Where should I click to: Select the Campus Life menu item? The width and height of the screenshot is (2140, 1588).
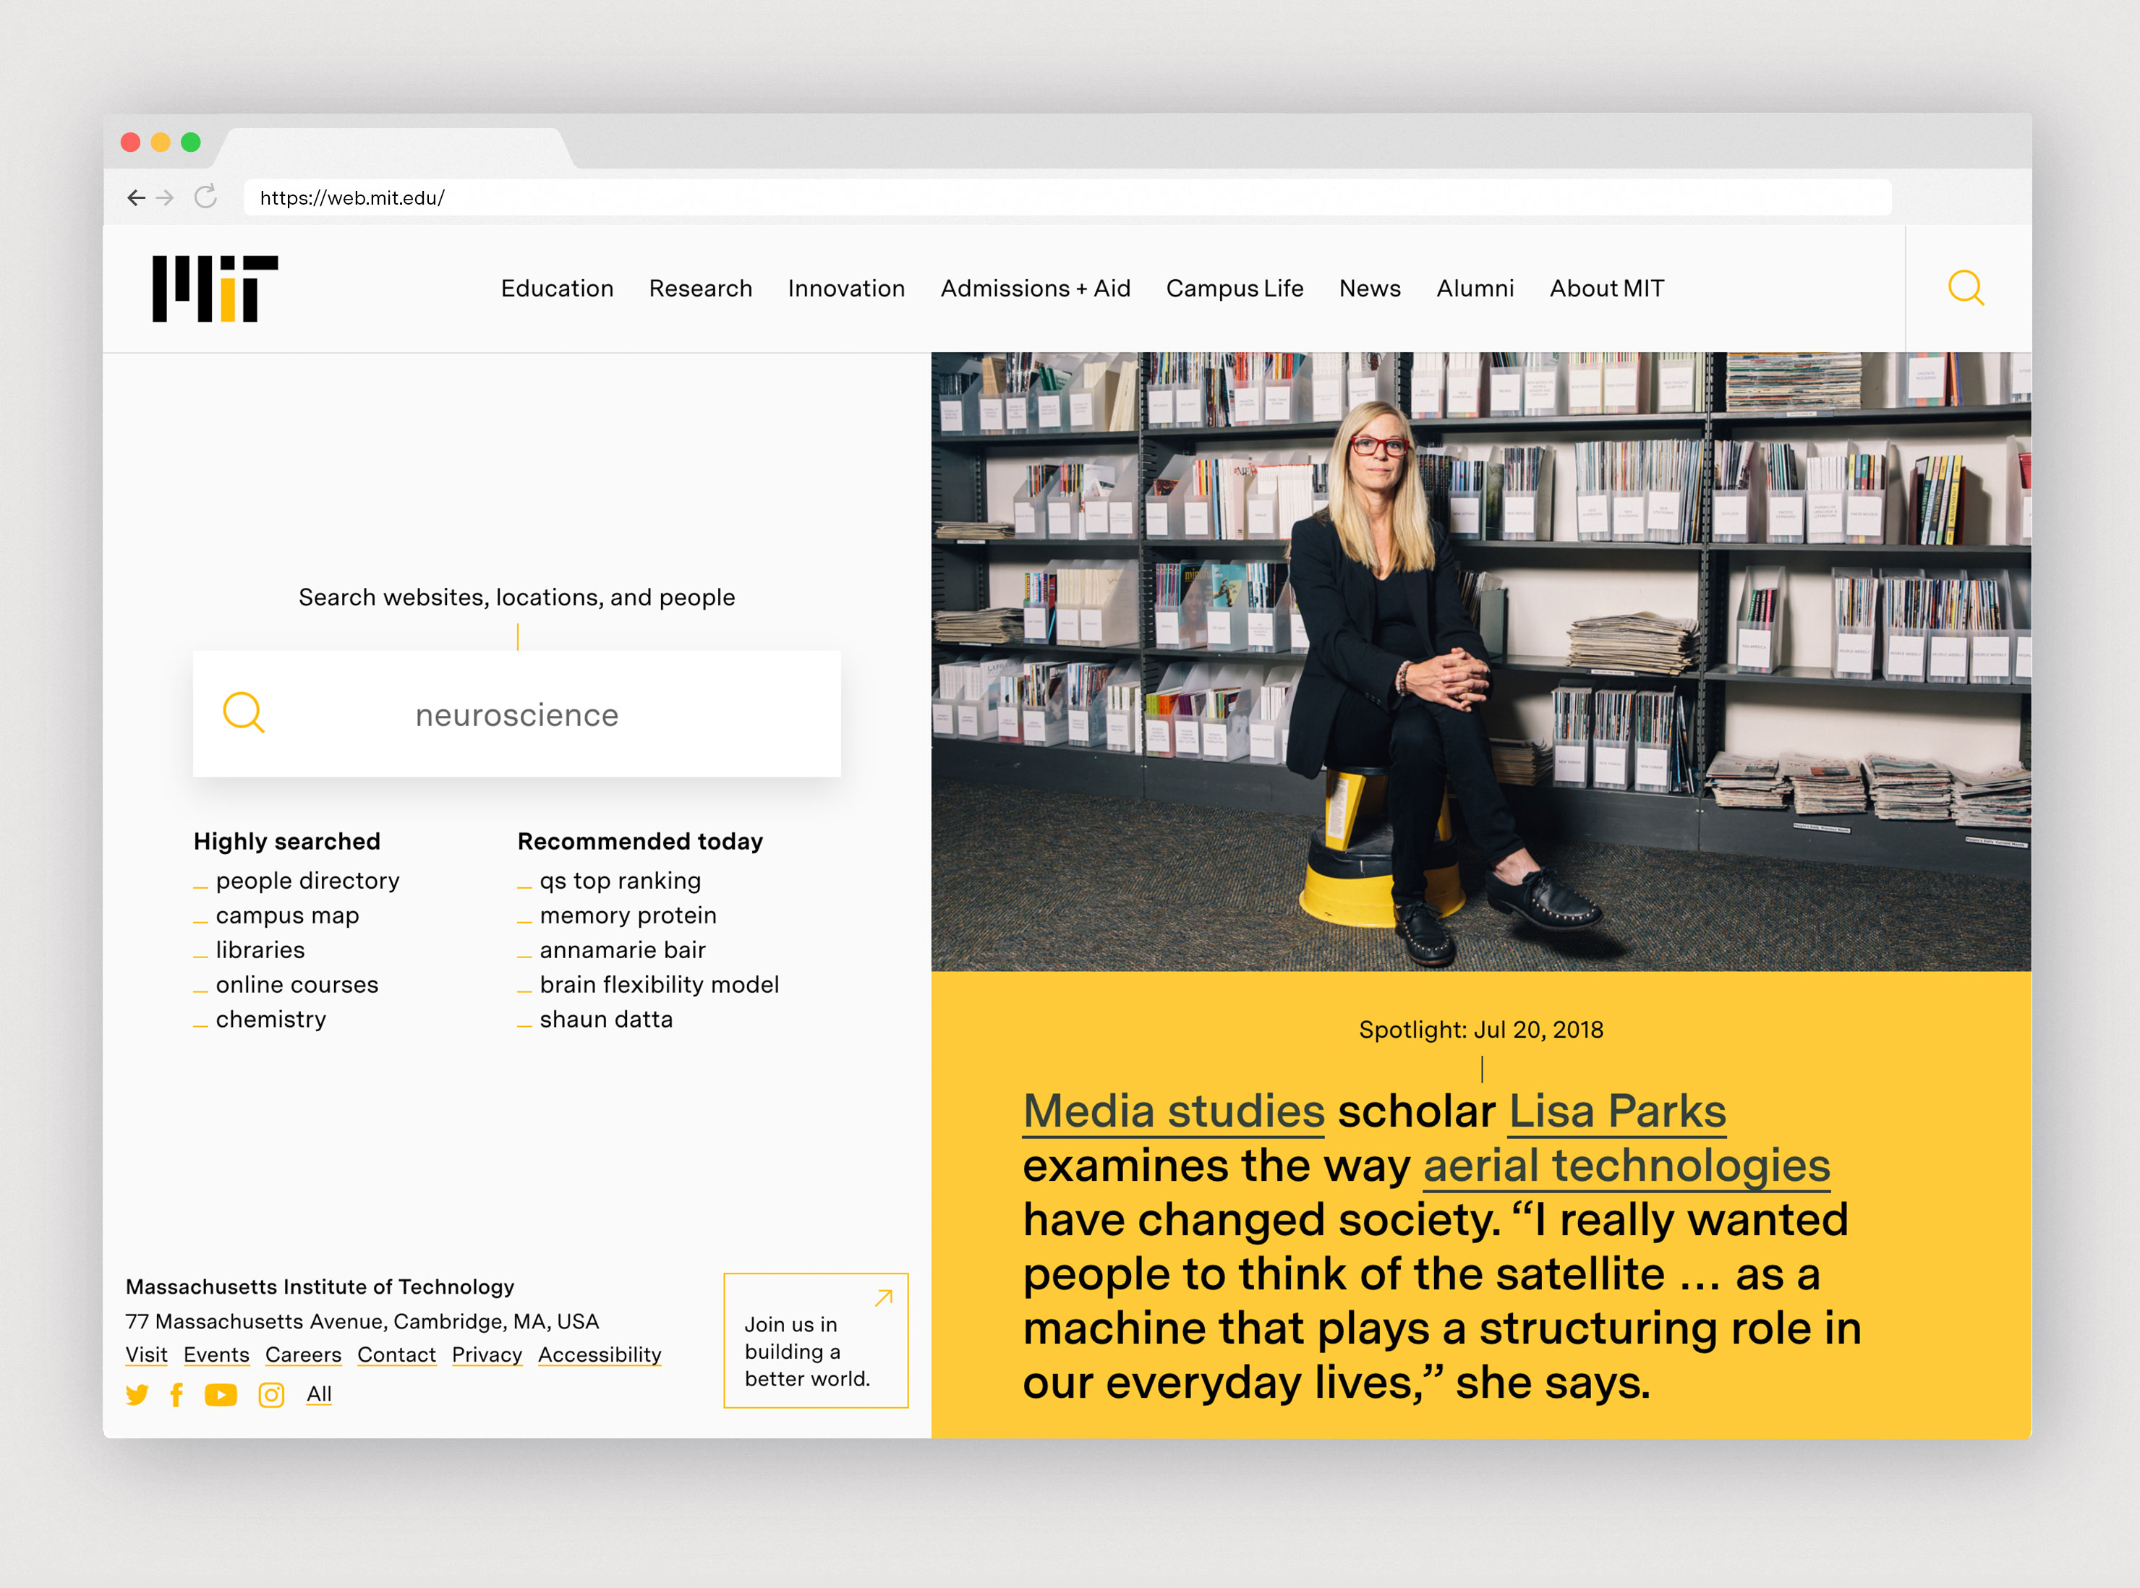pyautogui.click(x=1233, y=289)
